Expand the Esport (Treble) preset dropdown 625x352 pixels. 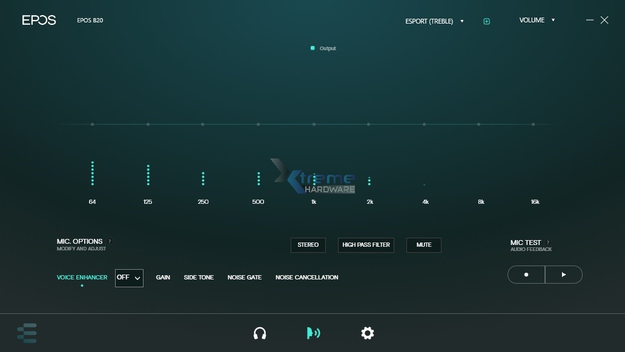[x=434, y=21]
